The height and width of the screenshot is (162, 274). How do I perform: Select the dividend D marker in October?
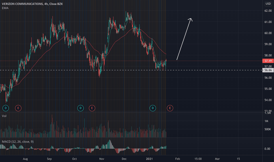[x=80, y=108]
